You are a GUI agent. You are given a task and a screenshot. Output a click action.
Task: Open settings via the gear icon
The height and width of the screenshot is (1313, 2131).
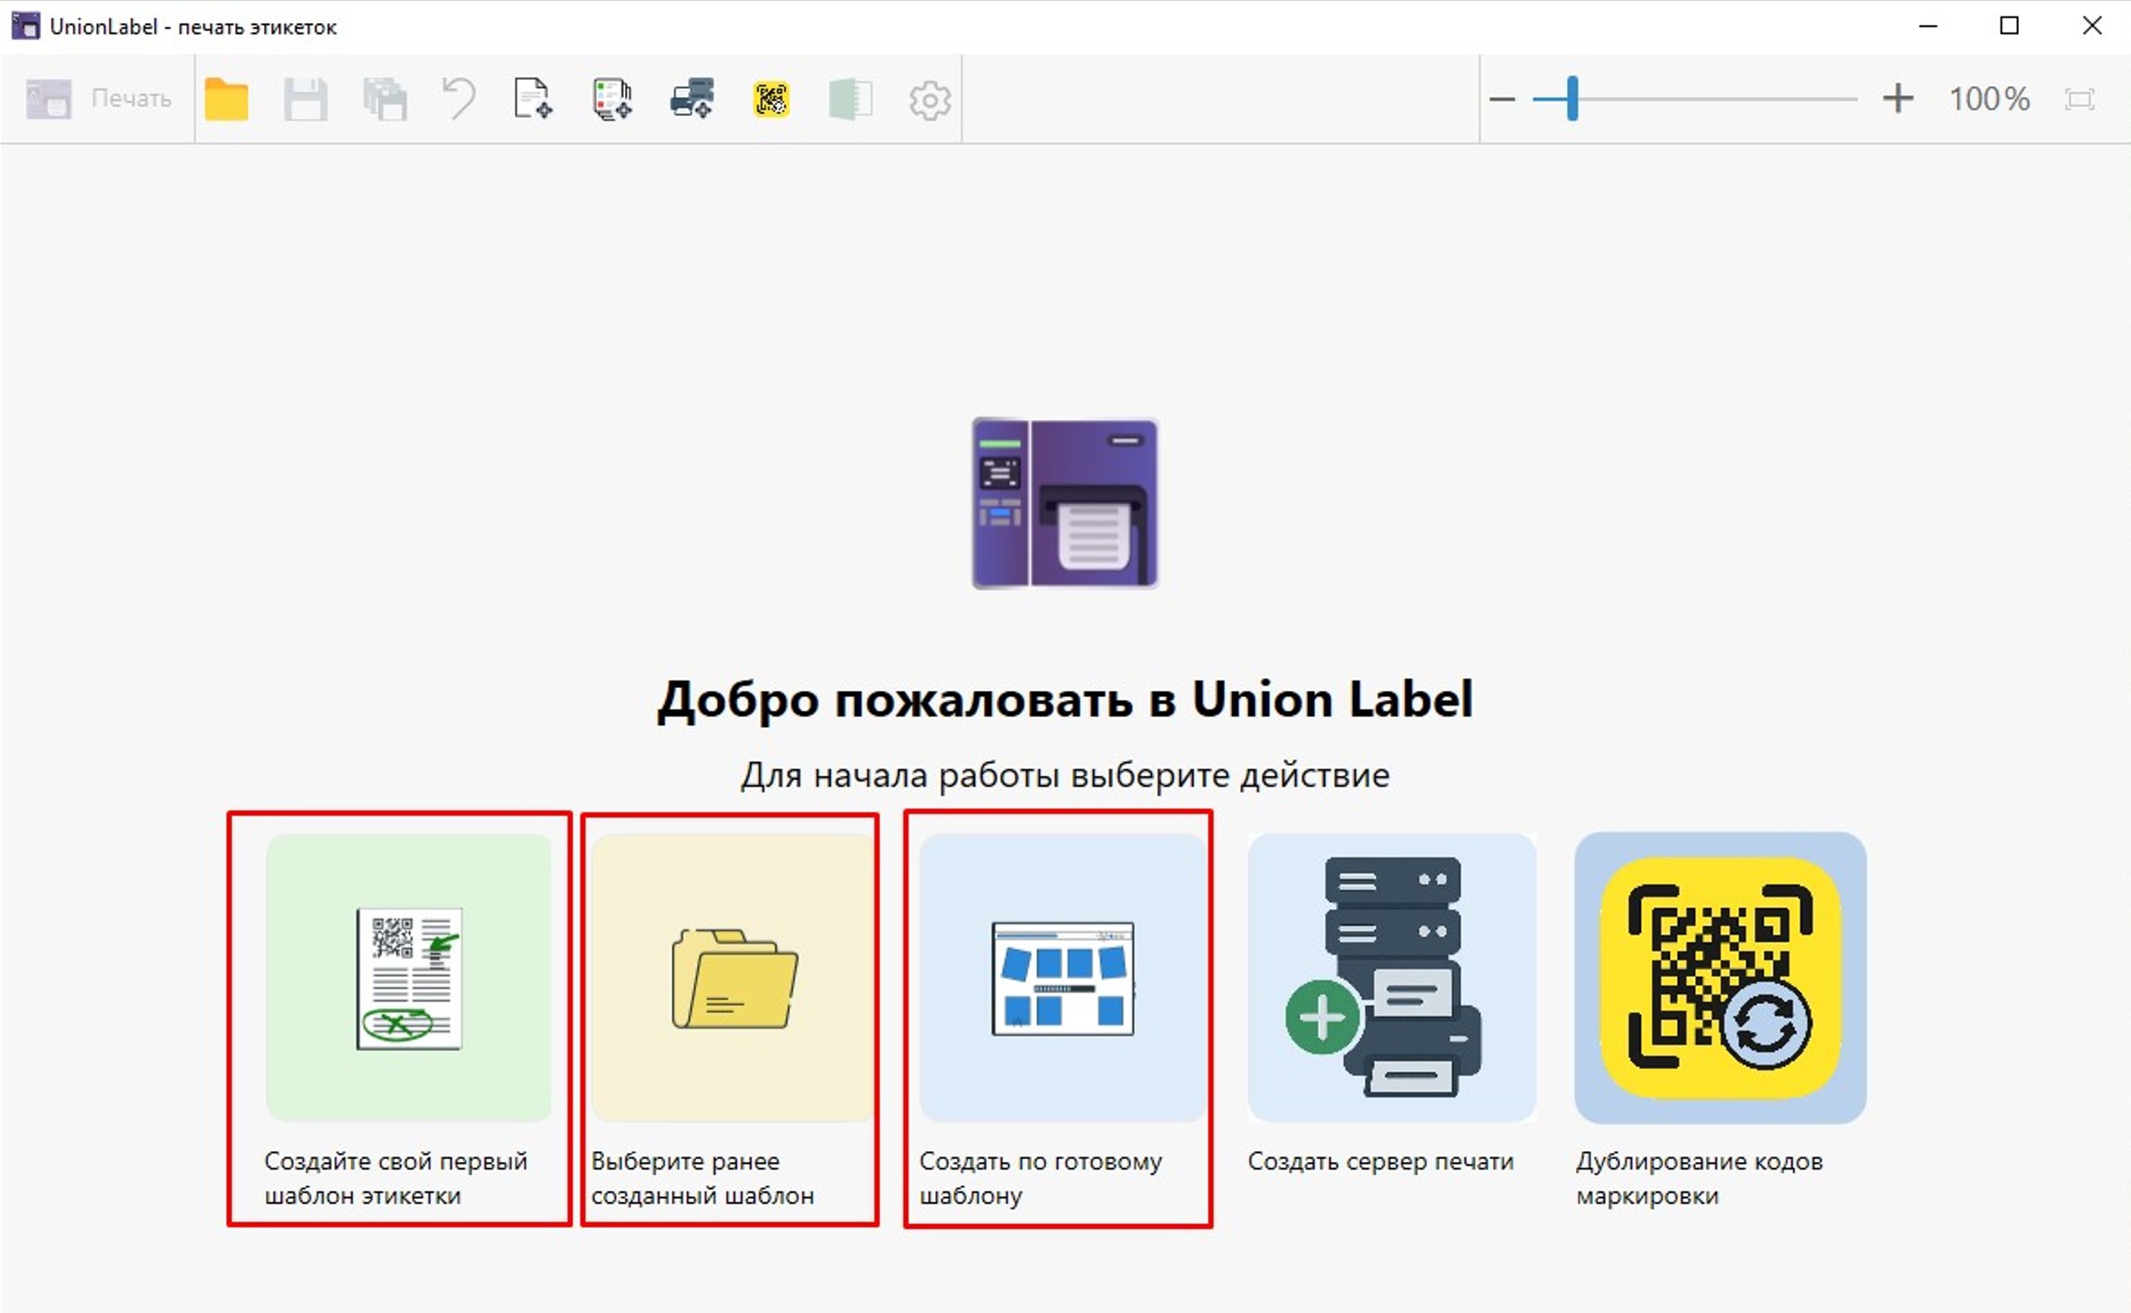[929, 100]
